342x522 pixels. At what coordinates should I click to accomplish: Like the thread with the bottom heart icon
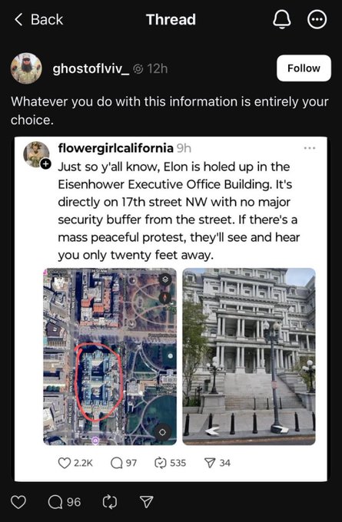(x=18, y=502)
